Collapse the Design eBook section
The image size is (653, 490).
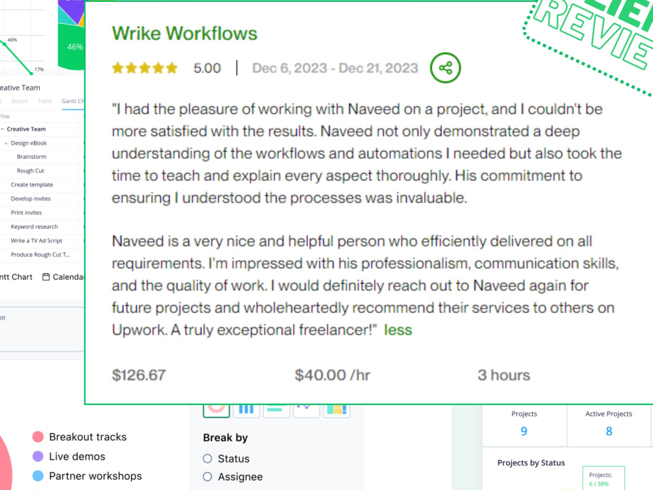(x=8, y=142)
